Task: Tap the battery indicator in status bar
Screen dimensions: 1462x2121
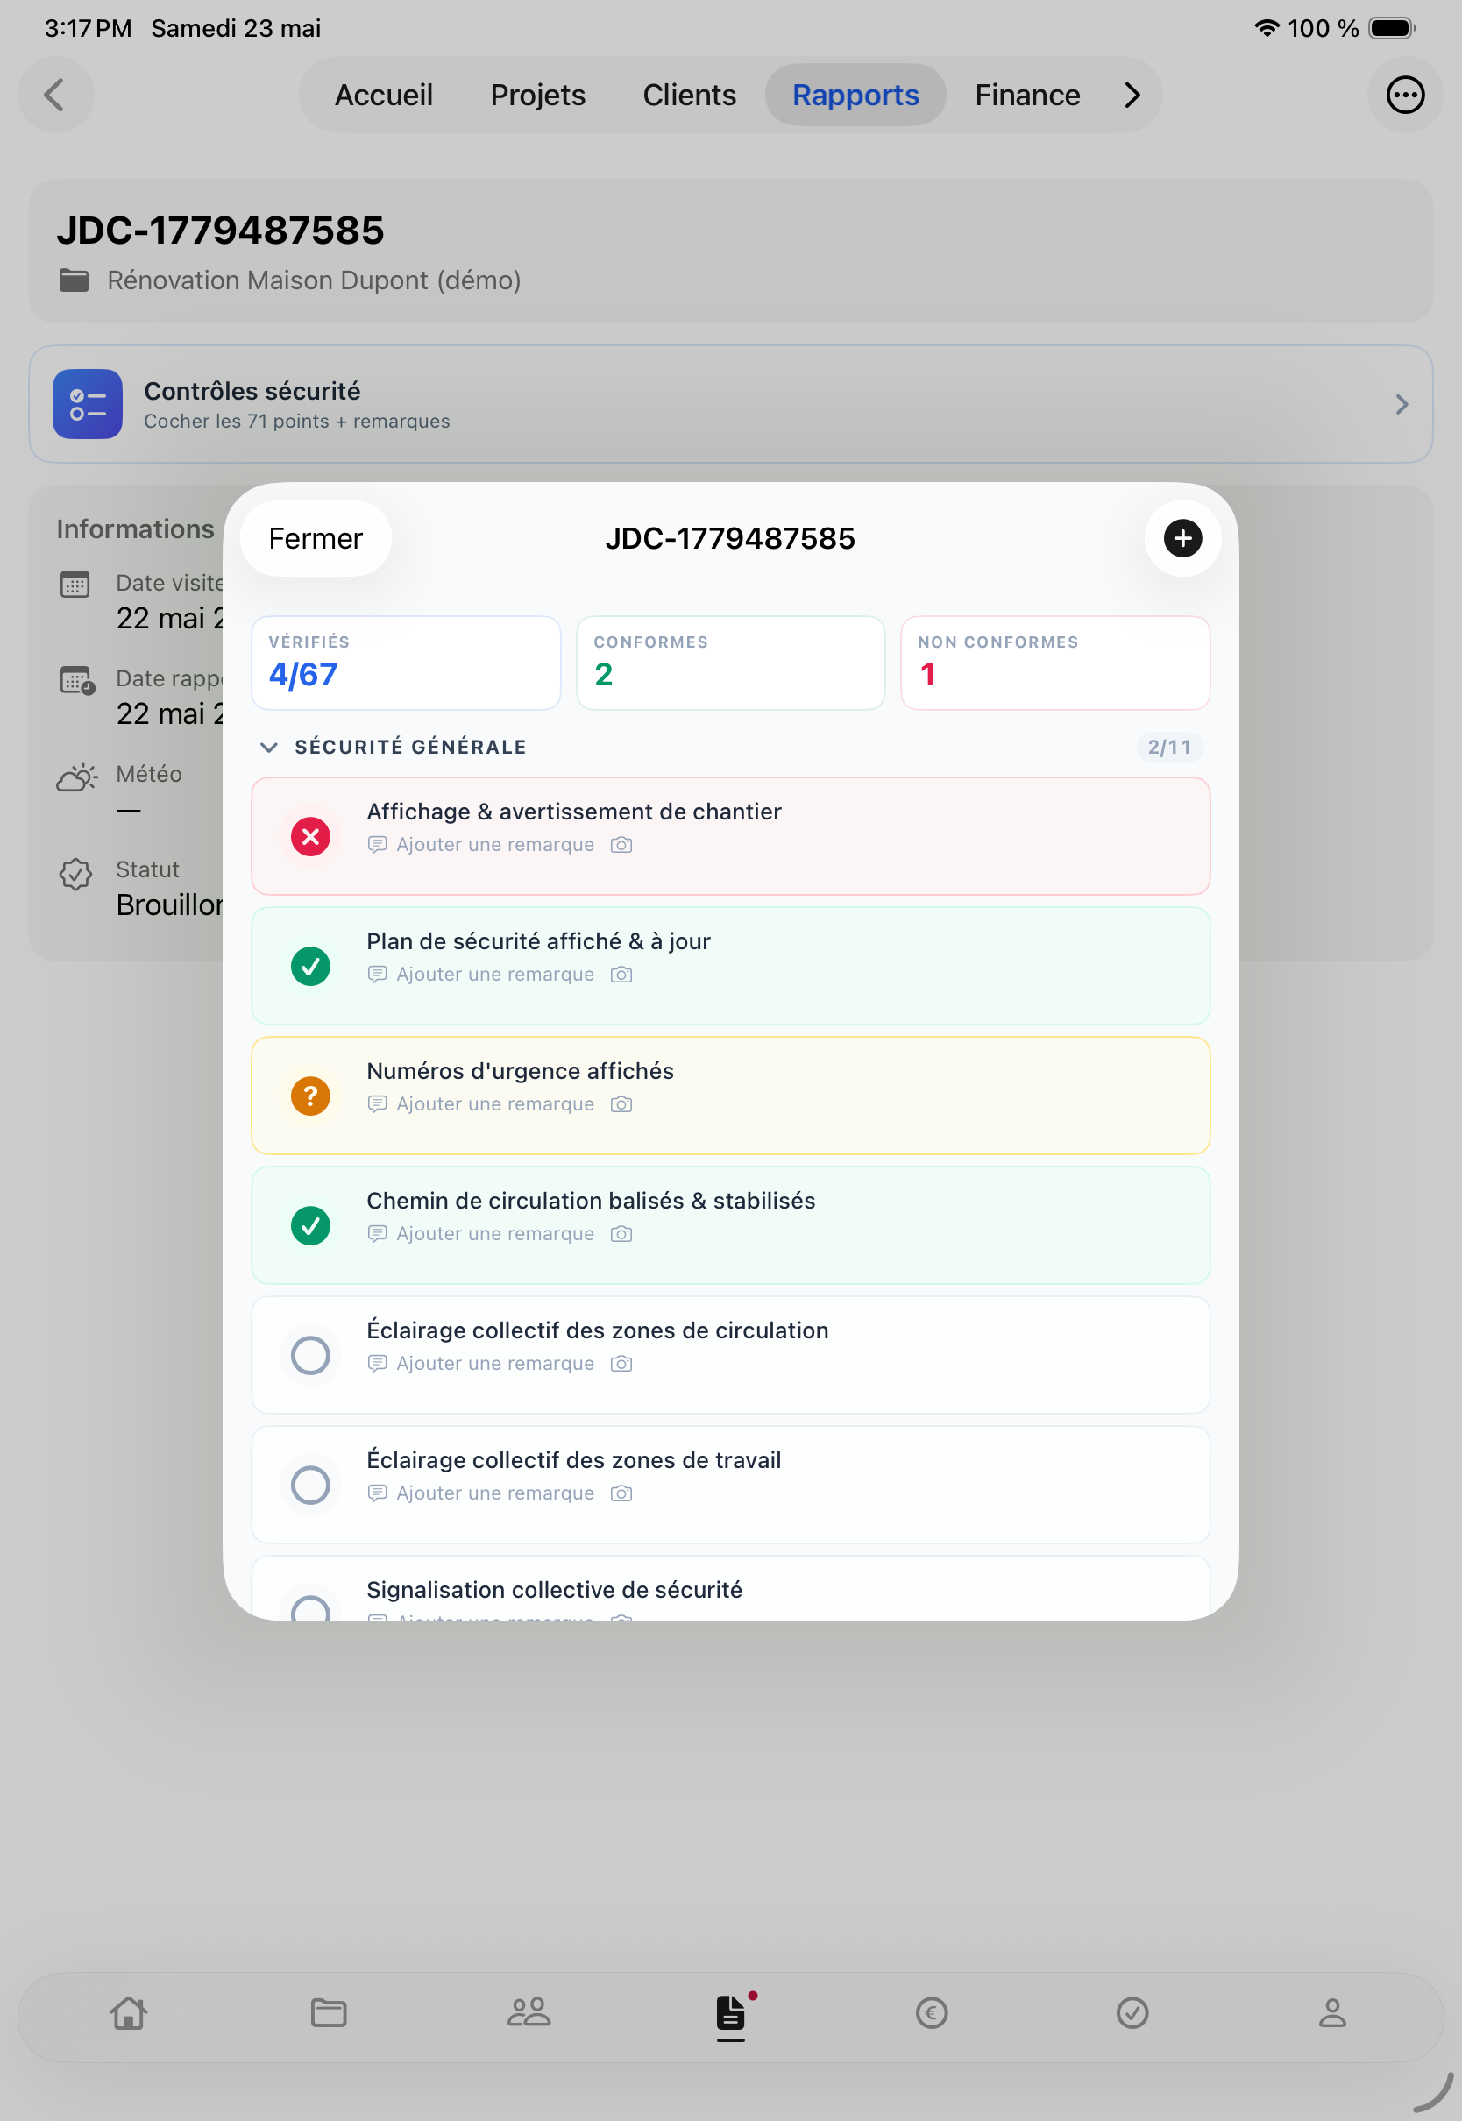Action: 1392,28
